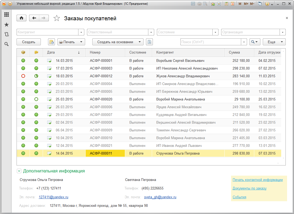Open the calculator icon in title bar
Screen dimensions: 294x214
[x=226, y=4]
